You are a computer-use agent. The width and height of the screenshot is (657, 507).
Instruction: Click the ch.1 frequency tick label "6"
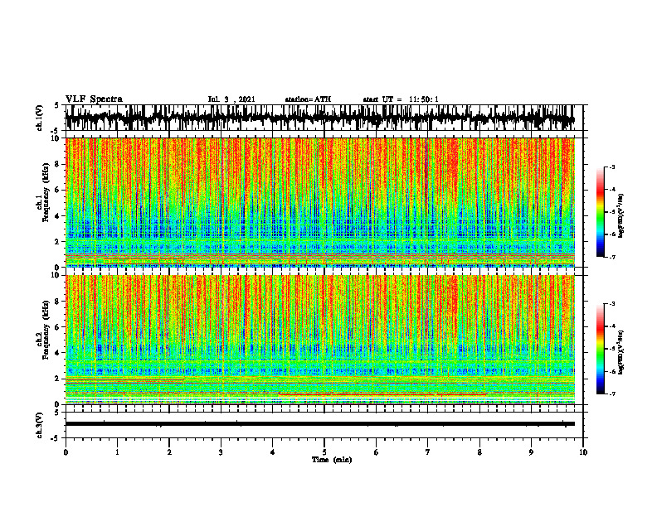[x=58, y=191]
